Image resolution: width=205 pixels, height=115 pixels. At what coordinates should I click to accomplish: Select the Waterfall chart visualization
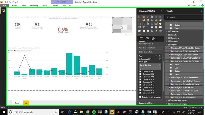pos(139,24)
